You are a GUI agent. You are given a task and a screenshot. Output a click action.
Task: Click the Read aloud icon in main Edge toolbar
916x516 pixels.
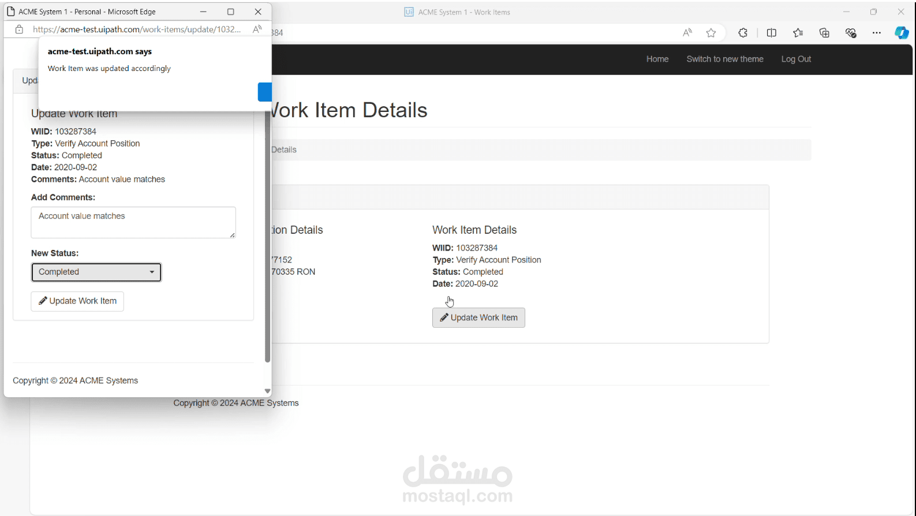click(x=687, y=33)
